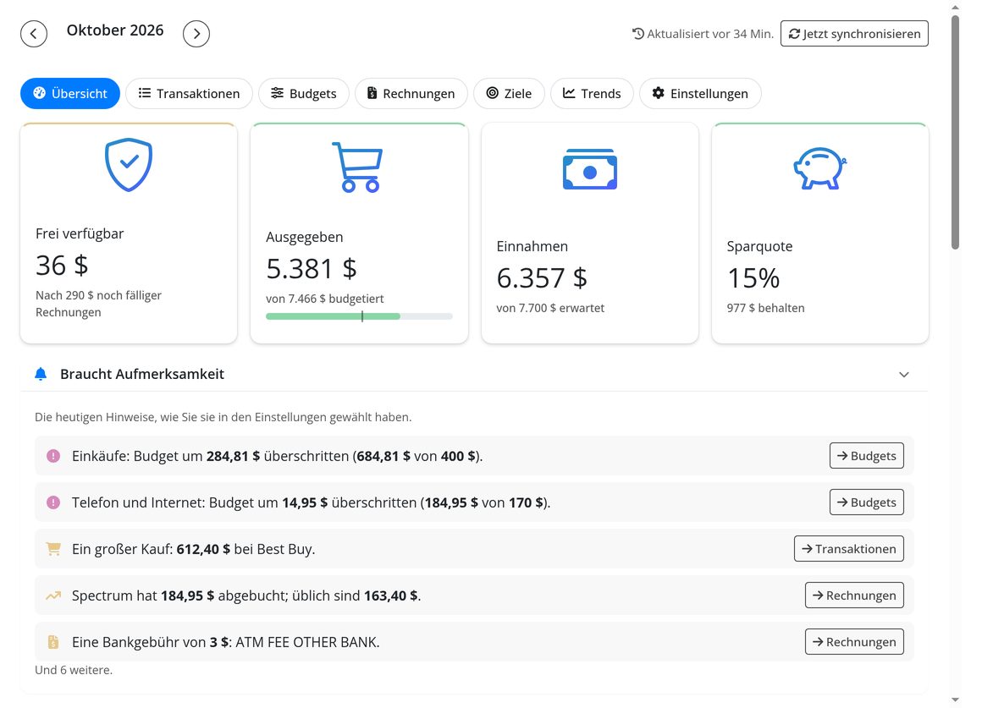Viewport: 982px width, 708px height.
Task: Click the fee icon beside Bankgebühr alert
Action: (53, 642)
